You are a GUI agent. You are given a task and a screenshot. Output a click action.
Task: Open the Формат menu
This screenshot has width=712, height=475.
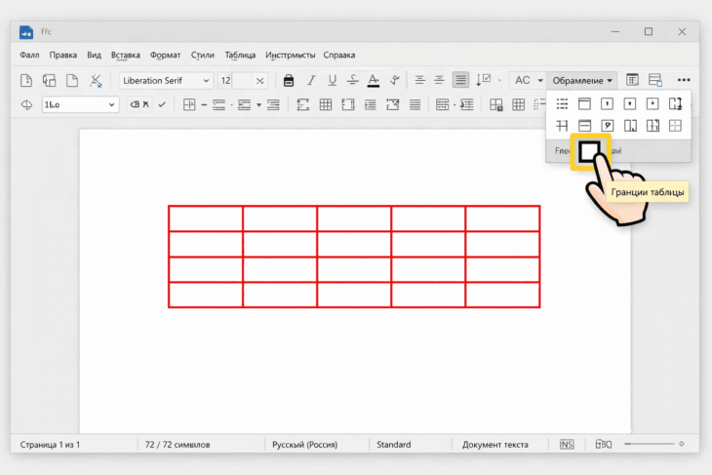(x=165, y=55)
